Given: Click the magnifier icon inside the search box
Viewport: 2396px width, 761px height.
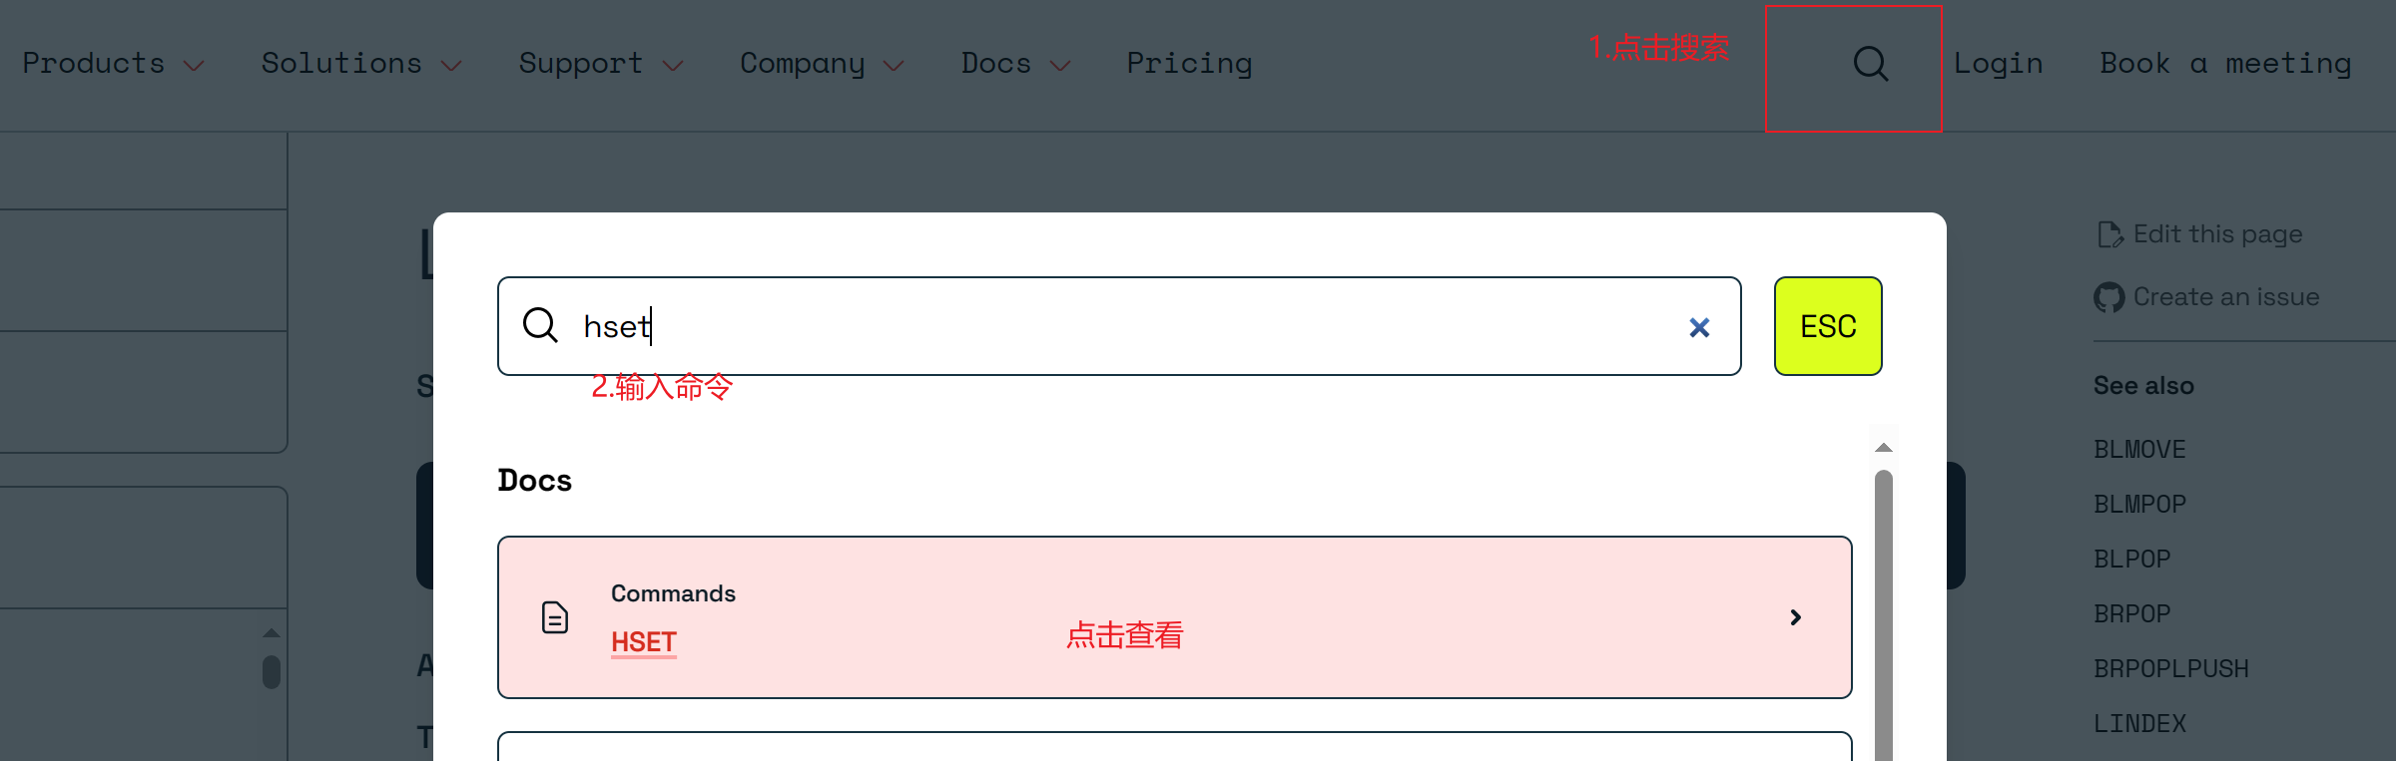Looking at the screenshot, I should click(x=542, y=326).
